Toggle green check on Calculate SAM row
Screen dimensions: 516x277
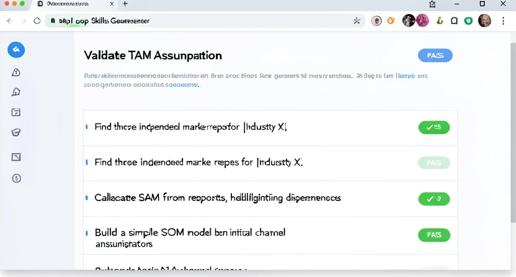click(x=434, y=199)
